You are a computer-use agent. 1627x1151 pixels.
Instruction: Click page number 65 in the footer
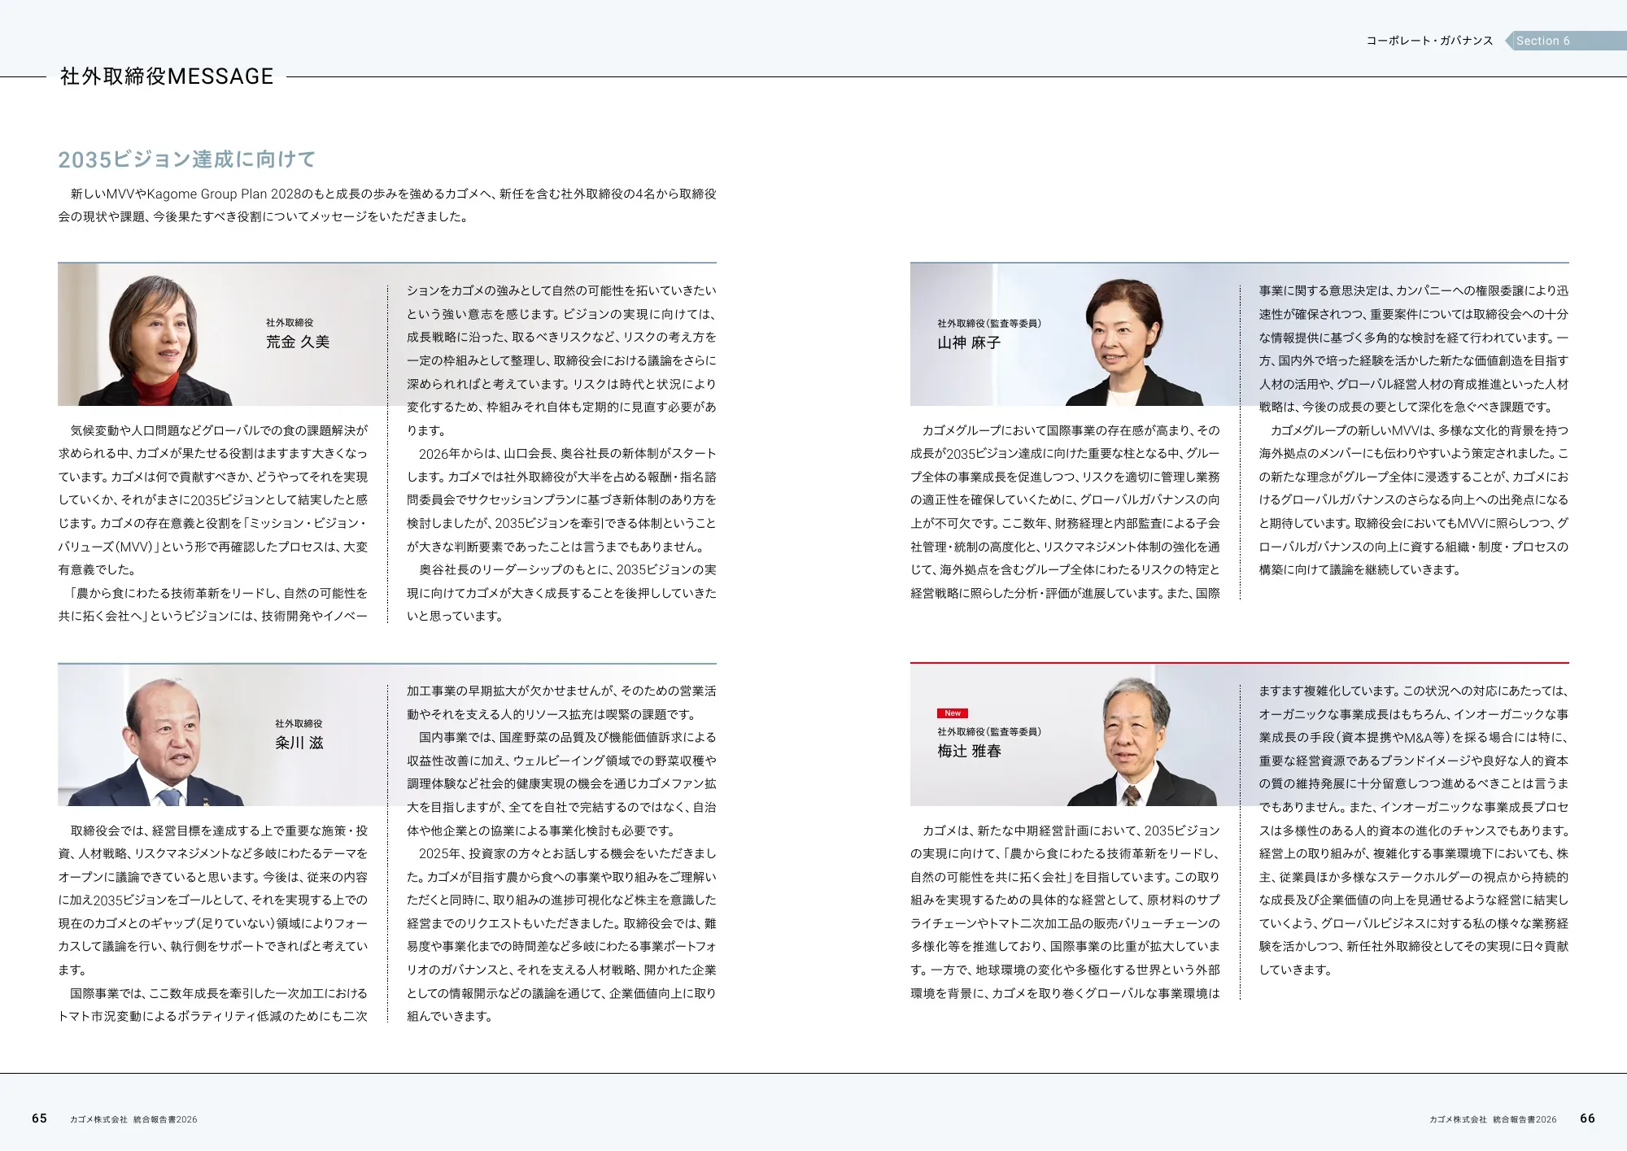point(39,1118)
